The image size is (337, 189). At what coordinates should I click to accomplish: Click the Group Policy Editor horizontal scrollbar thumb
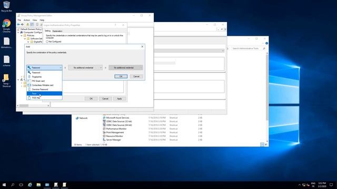(24, 106)
